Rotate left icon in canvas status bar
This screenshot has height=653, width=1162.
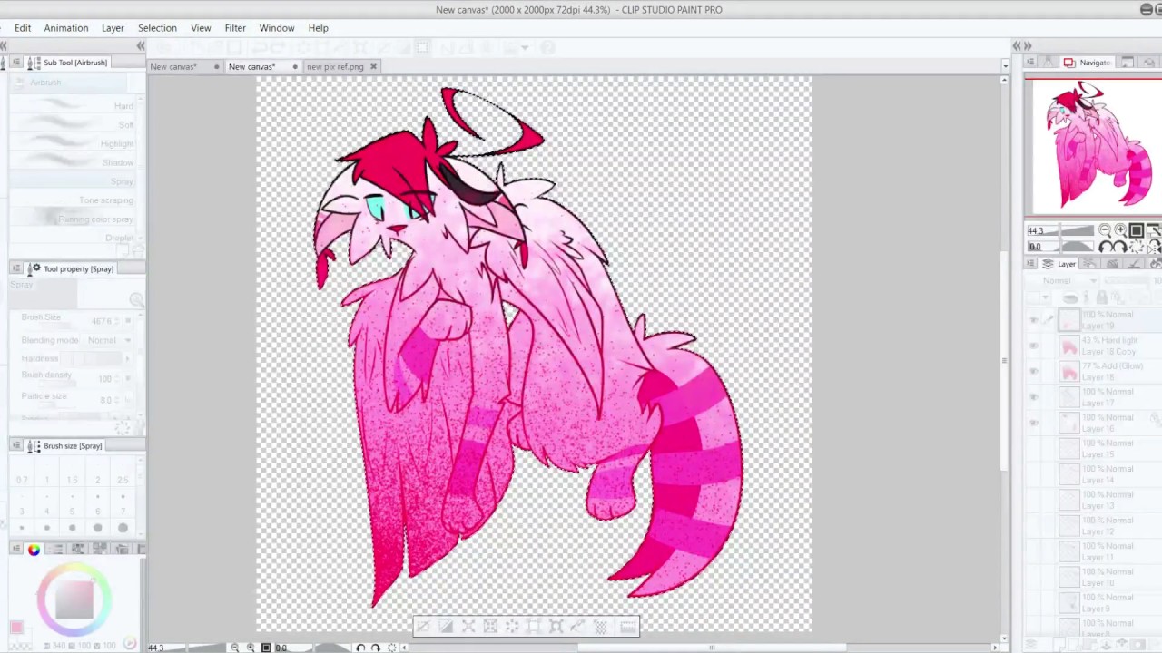360,648
